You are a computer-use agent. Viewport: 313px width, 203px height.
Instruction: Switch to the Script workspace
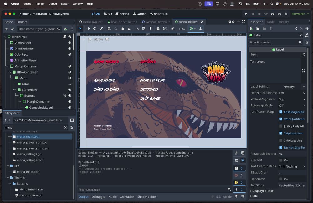point(122,14)
